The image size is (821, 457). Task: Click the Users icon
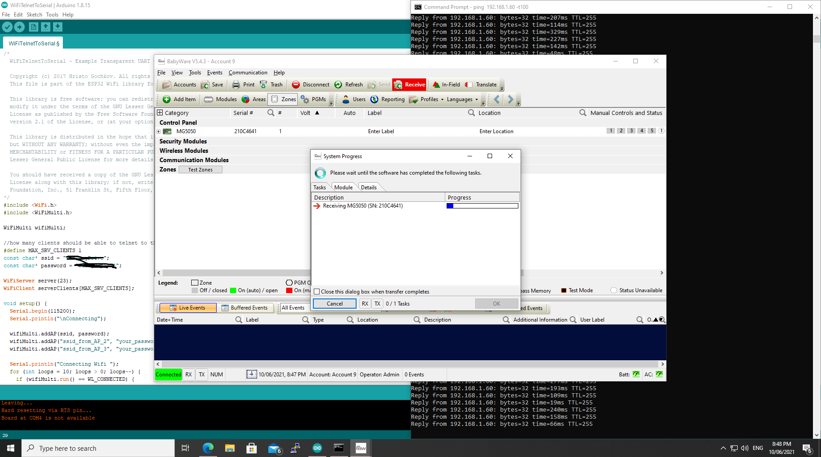click(353, 99)
